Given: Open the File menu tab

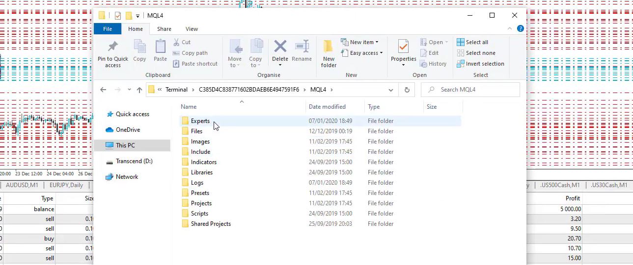Looking at the screenshot, I should [108, 29].
